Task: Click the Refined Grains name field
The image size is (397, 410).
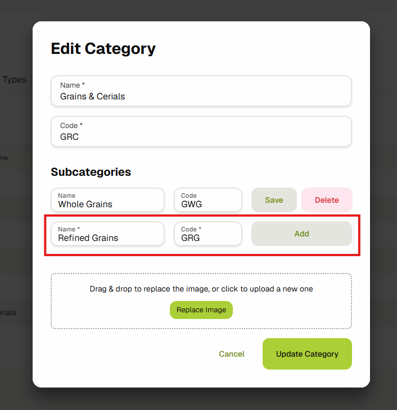Action: (x=107, y=238)
